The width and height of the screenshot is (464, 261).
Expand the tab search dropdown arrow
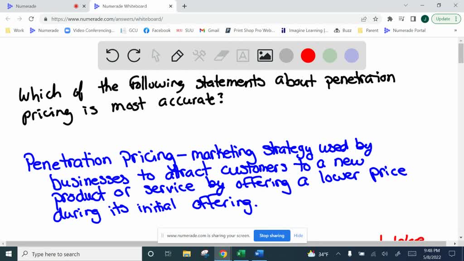pos(406,5)
